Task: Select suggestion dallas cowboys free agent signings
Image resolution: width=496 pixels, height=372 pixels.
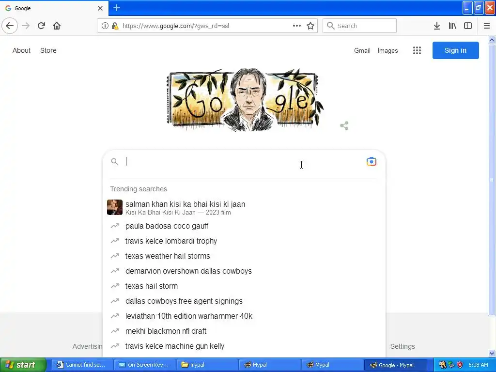Action: coord(244,301)
